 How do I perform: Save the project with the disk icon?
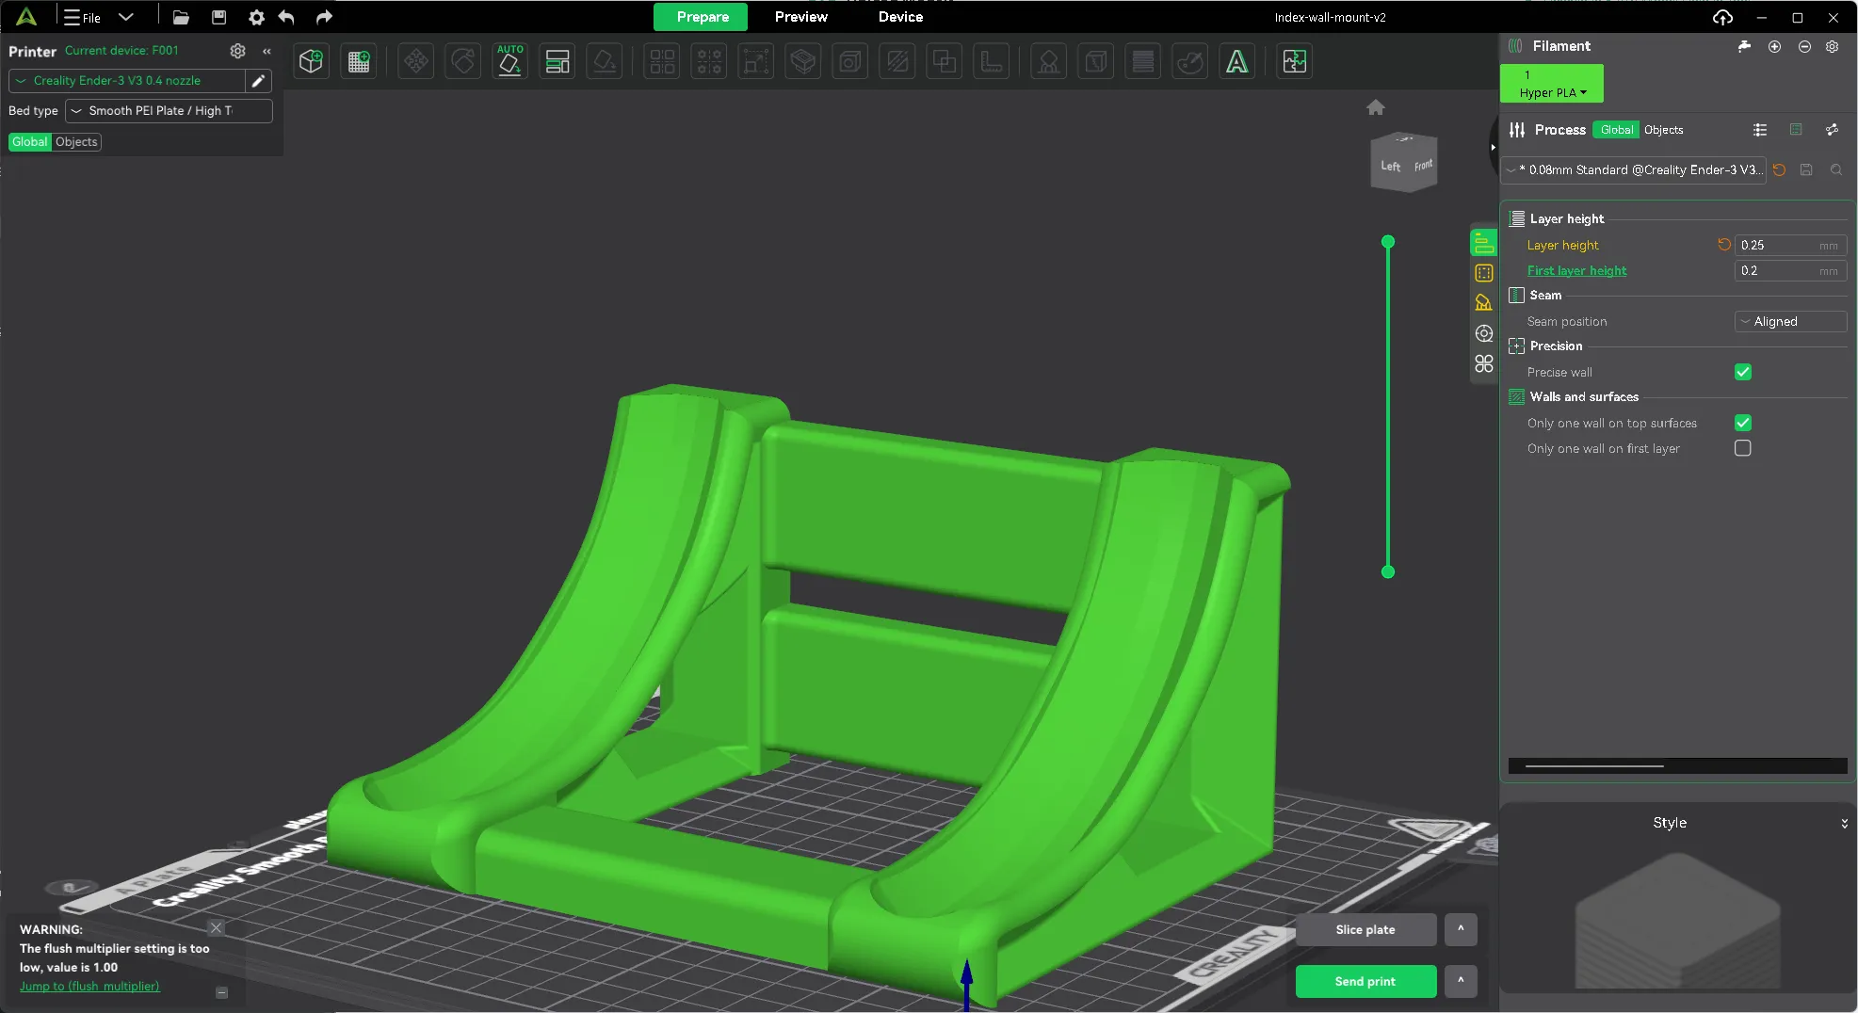click(x=218, y=17)
